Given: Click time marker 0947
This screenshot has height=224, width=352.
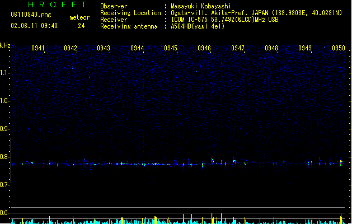Looking at the screenshot, I should [238, 48].
